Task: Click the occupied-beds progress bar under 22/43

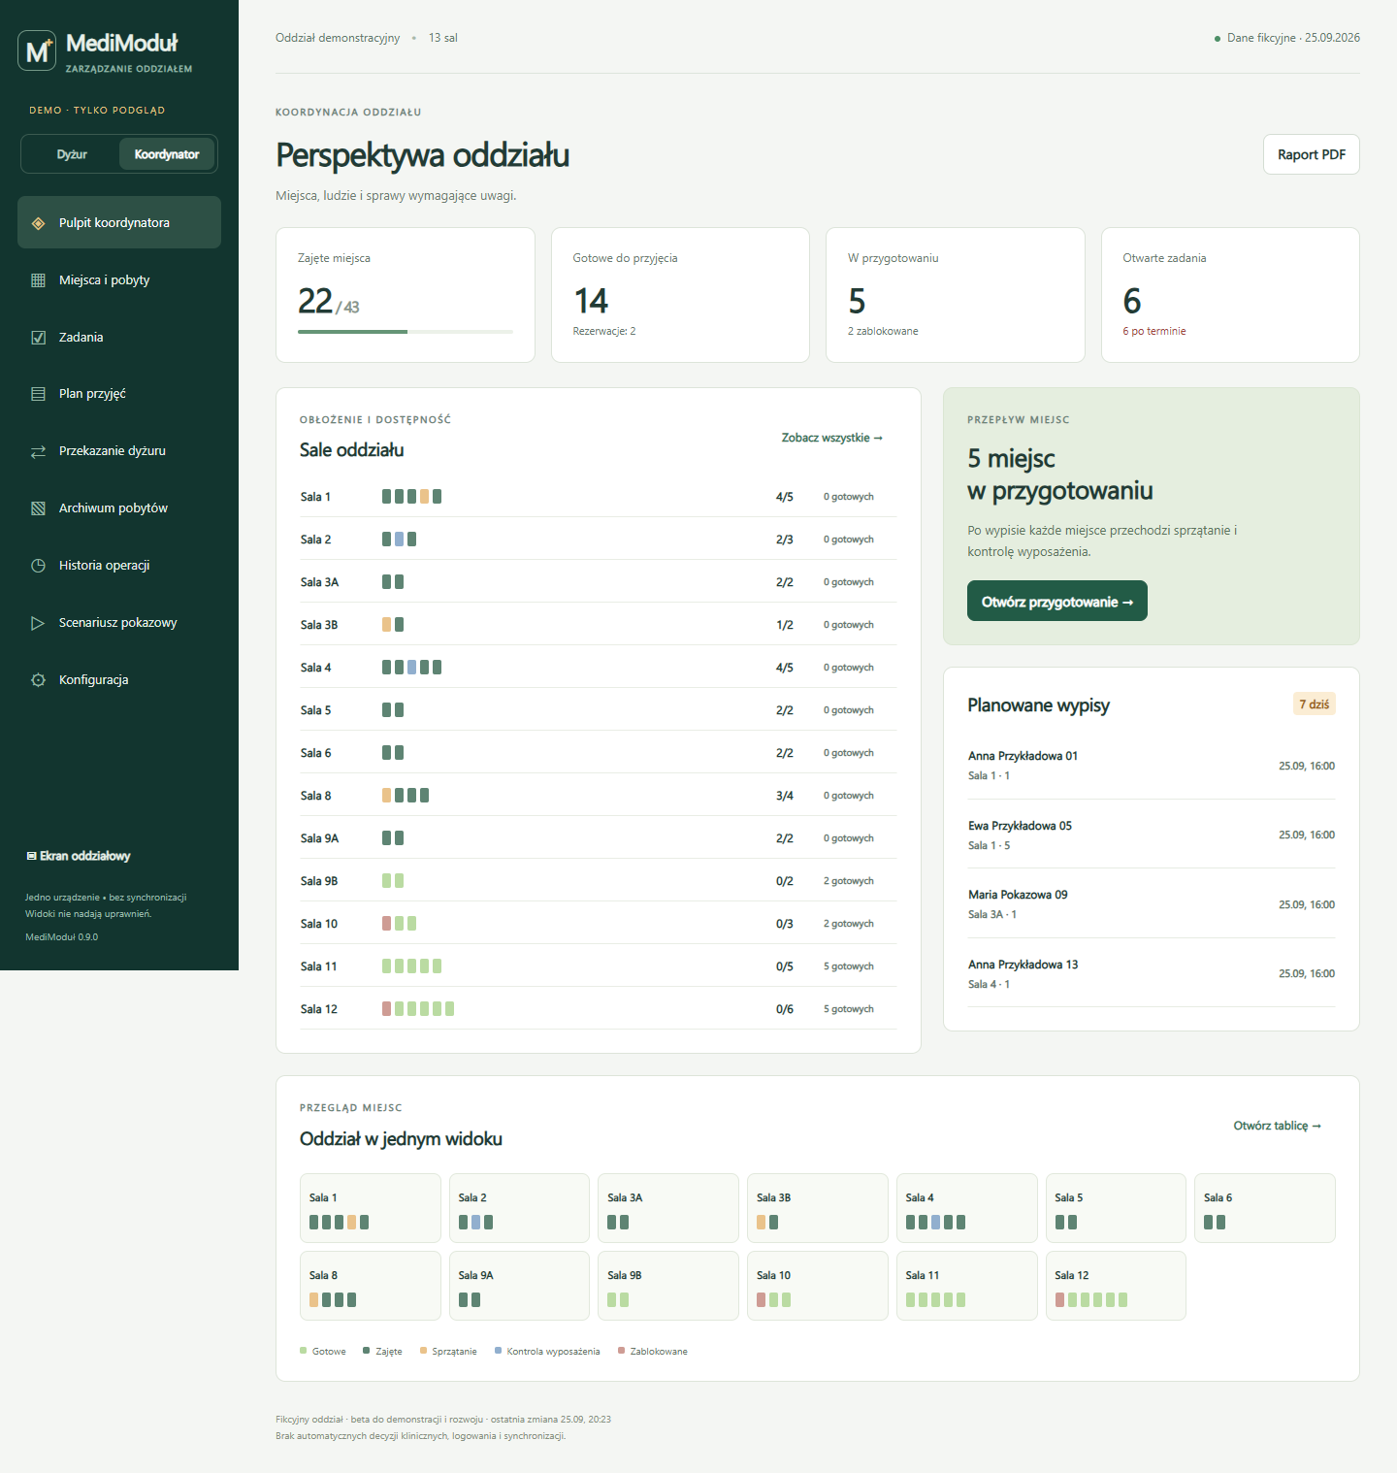Action: click(x=406, y=332)
